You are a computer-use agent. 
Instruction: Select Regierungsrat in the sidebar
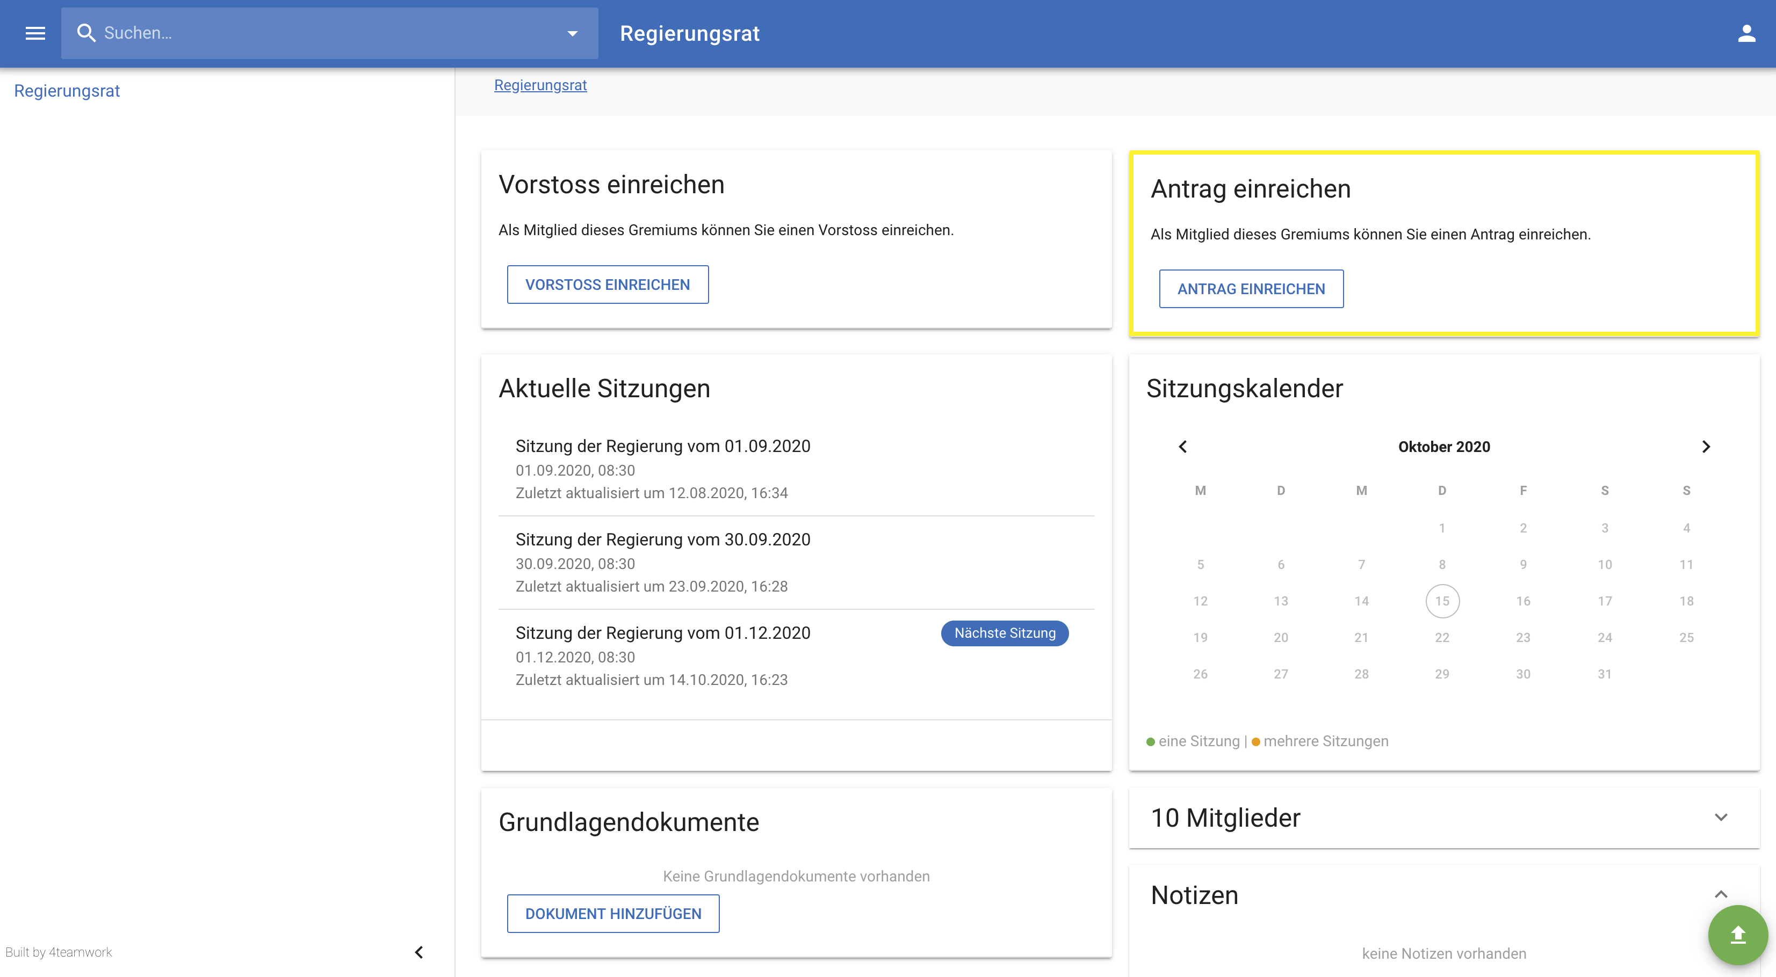click(67, 91)
